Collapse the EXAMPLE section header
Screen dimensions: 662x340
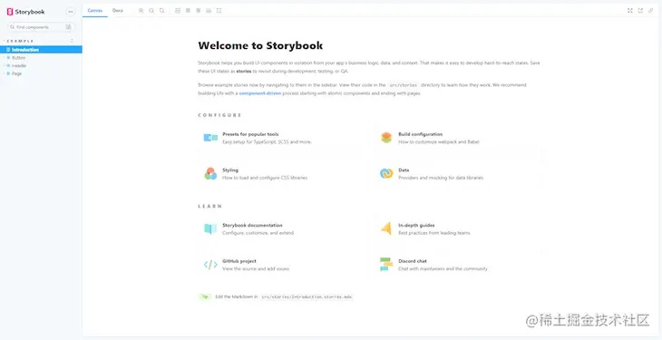point(20,41)
